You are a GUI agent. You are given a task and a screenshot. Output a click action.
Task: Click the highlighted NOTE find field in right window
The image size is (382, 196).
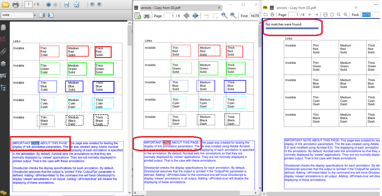click(x=370, y=15)
